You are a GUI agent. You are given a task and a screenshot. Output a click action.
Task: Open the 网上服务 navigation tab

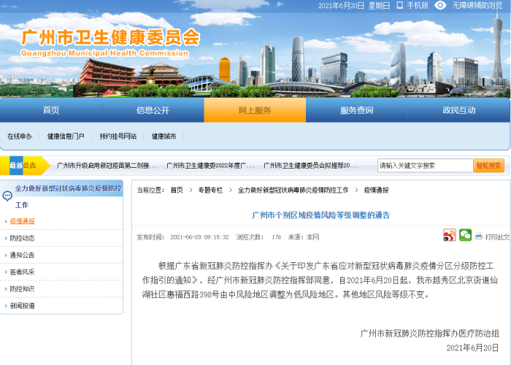(255, 110)
